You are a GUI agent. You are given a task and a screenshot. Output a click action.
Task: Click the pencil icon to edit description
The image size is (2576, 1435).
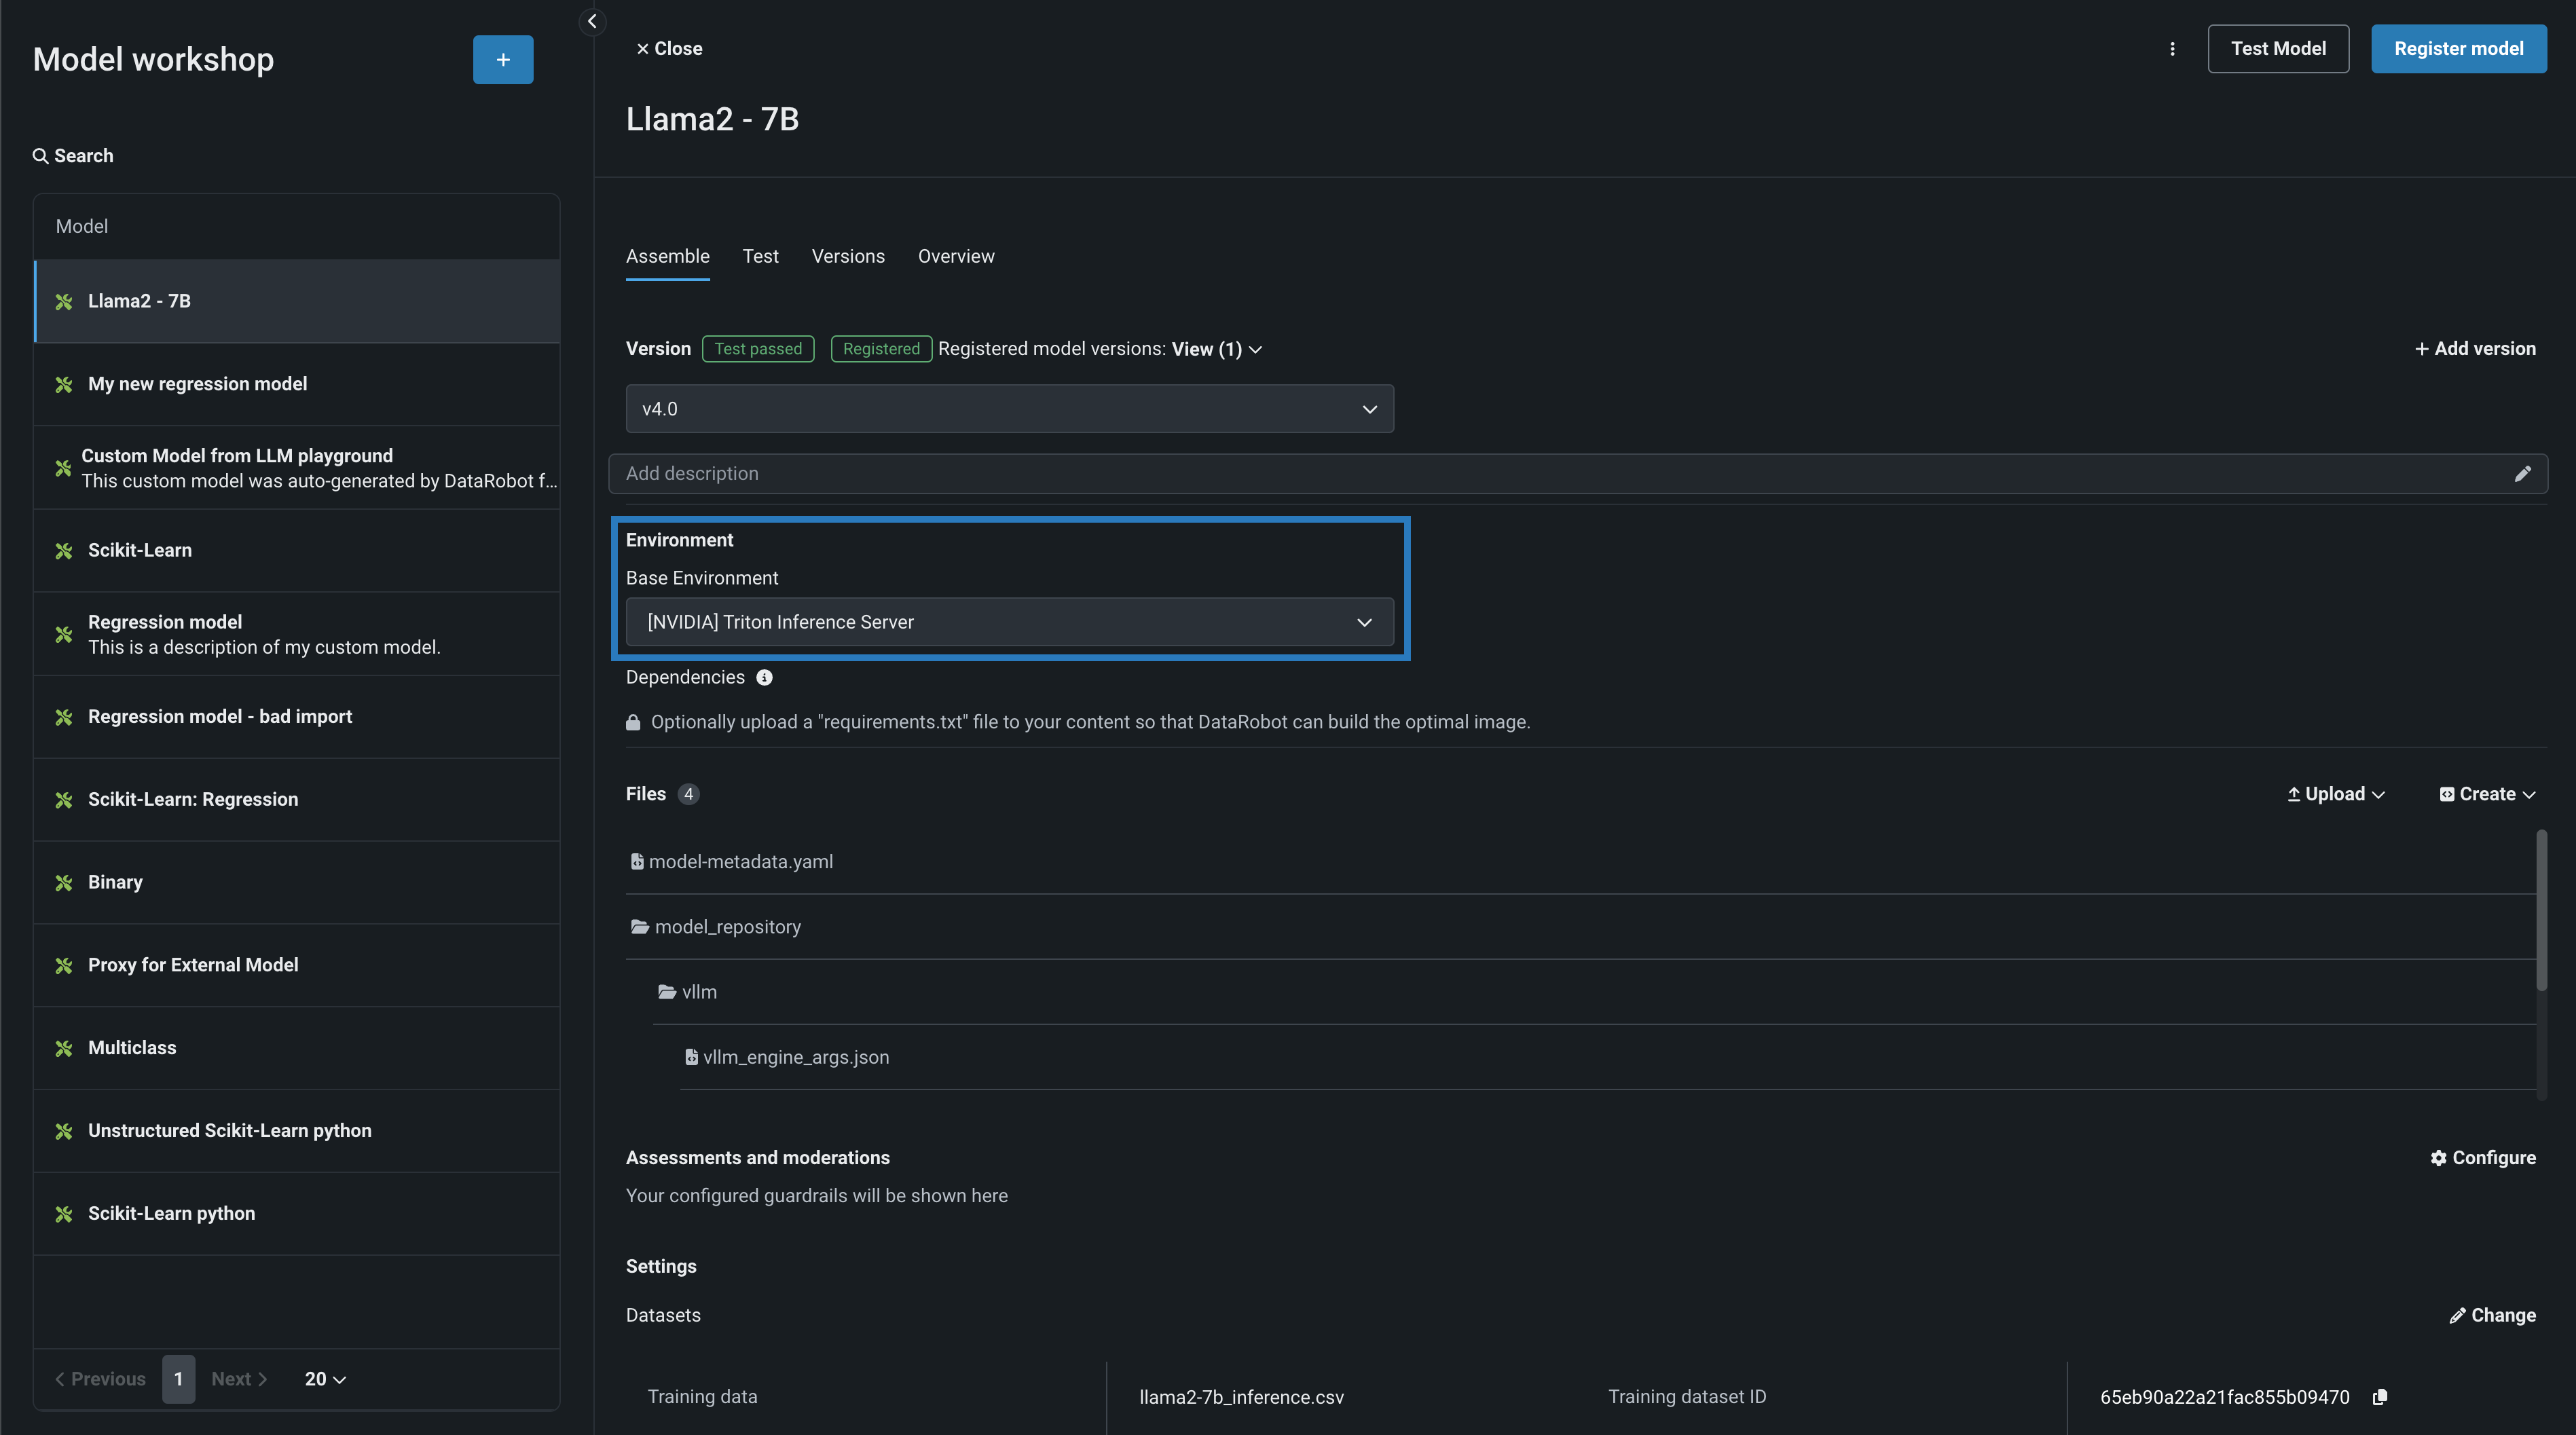click(x=2522, y=474)
